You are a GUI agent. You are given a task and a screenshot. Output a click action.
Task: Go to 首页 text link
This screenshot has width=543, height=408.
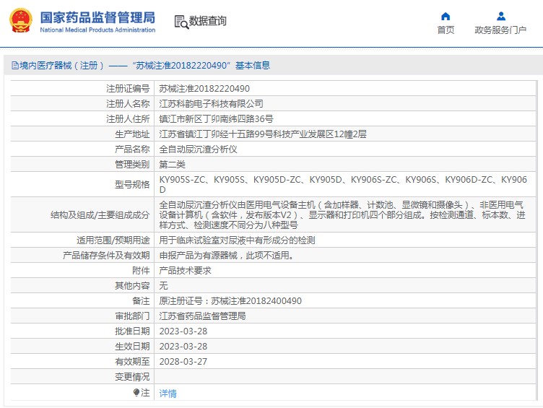click(x=446, y=30)
